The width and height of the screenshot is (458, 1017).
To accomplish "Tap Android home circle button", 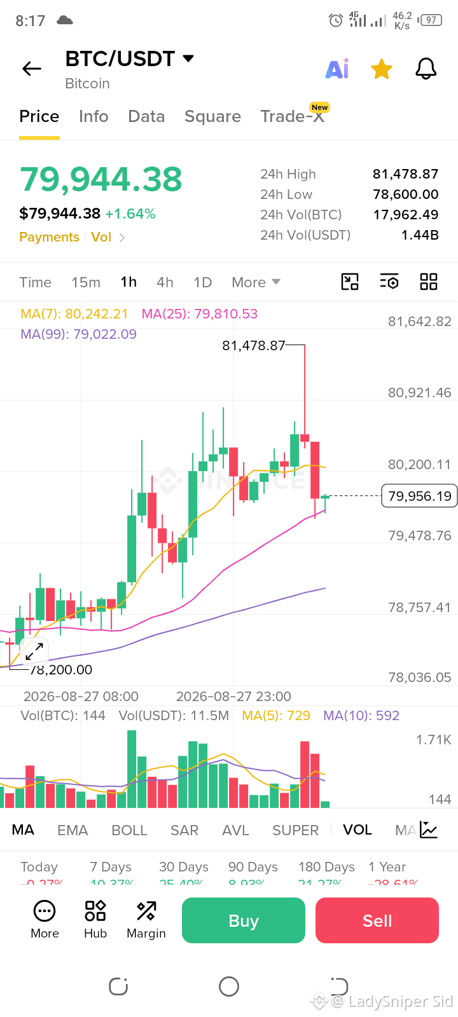I will tap(229, 986).
